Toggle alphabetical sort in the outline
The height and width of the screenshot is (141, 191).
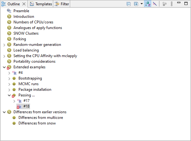click(147, 4)
